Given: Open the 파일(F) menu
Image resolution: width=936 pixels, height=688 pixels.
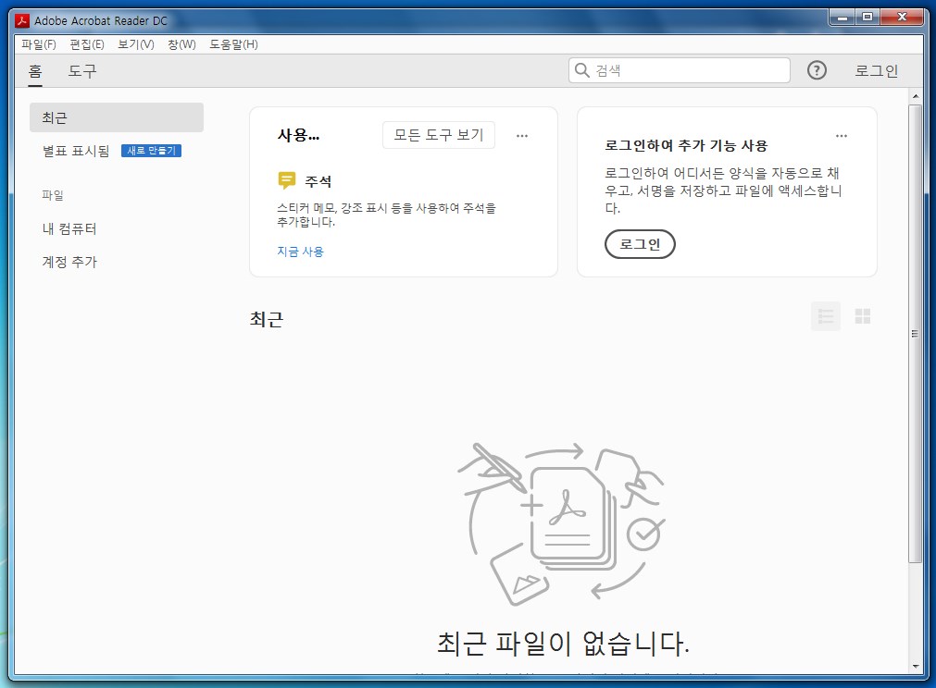Looking at the screenshot, I should [39, 44].
